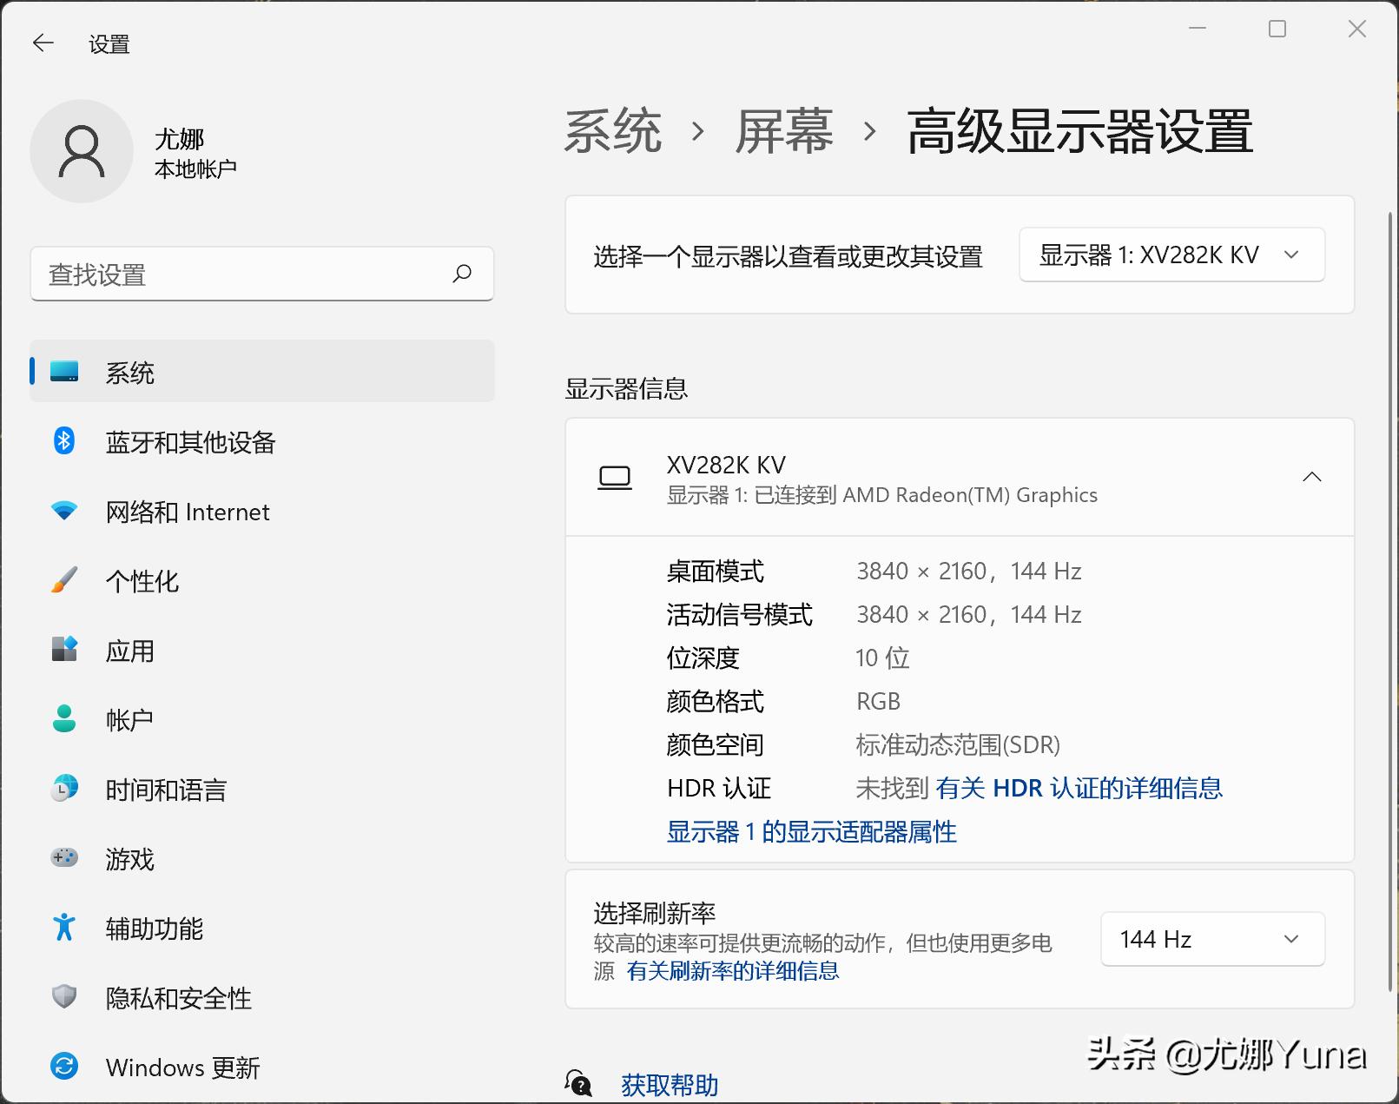Select the 蓝牙和其他设备 sidebar icon
The height and width of the screenshot is (1104, 1399).
pos(64,441)
